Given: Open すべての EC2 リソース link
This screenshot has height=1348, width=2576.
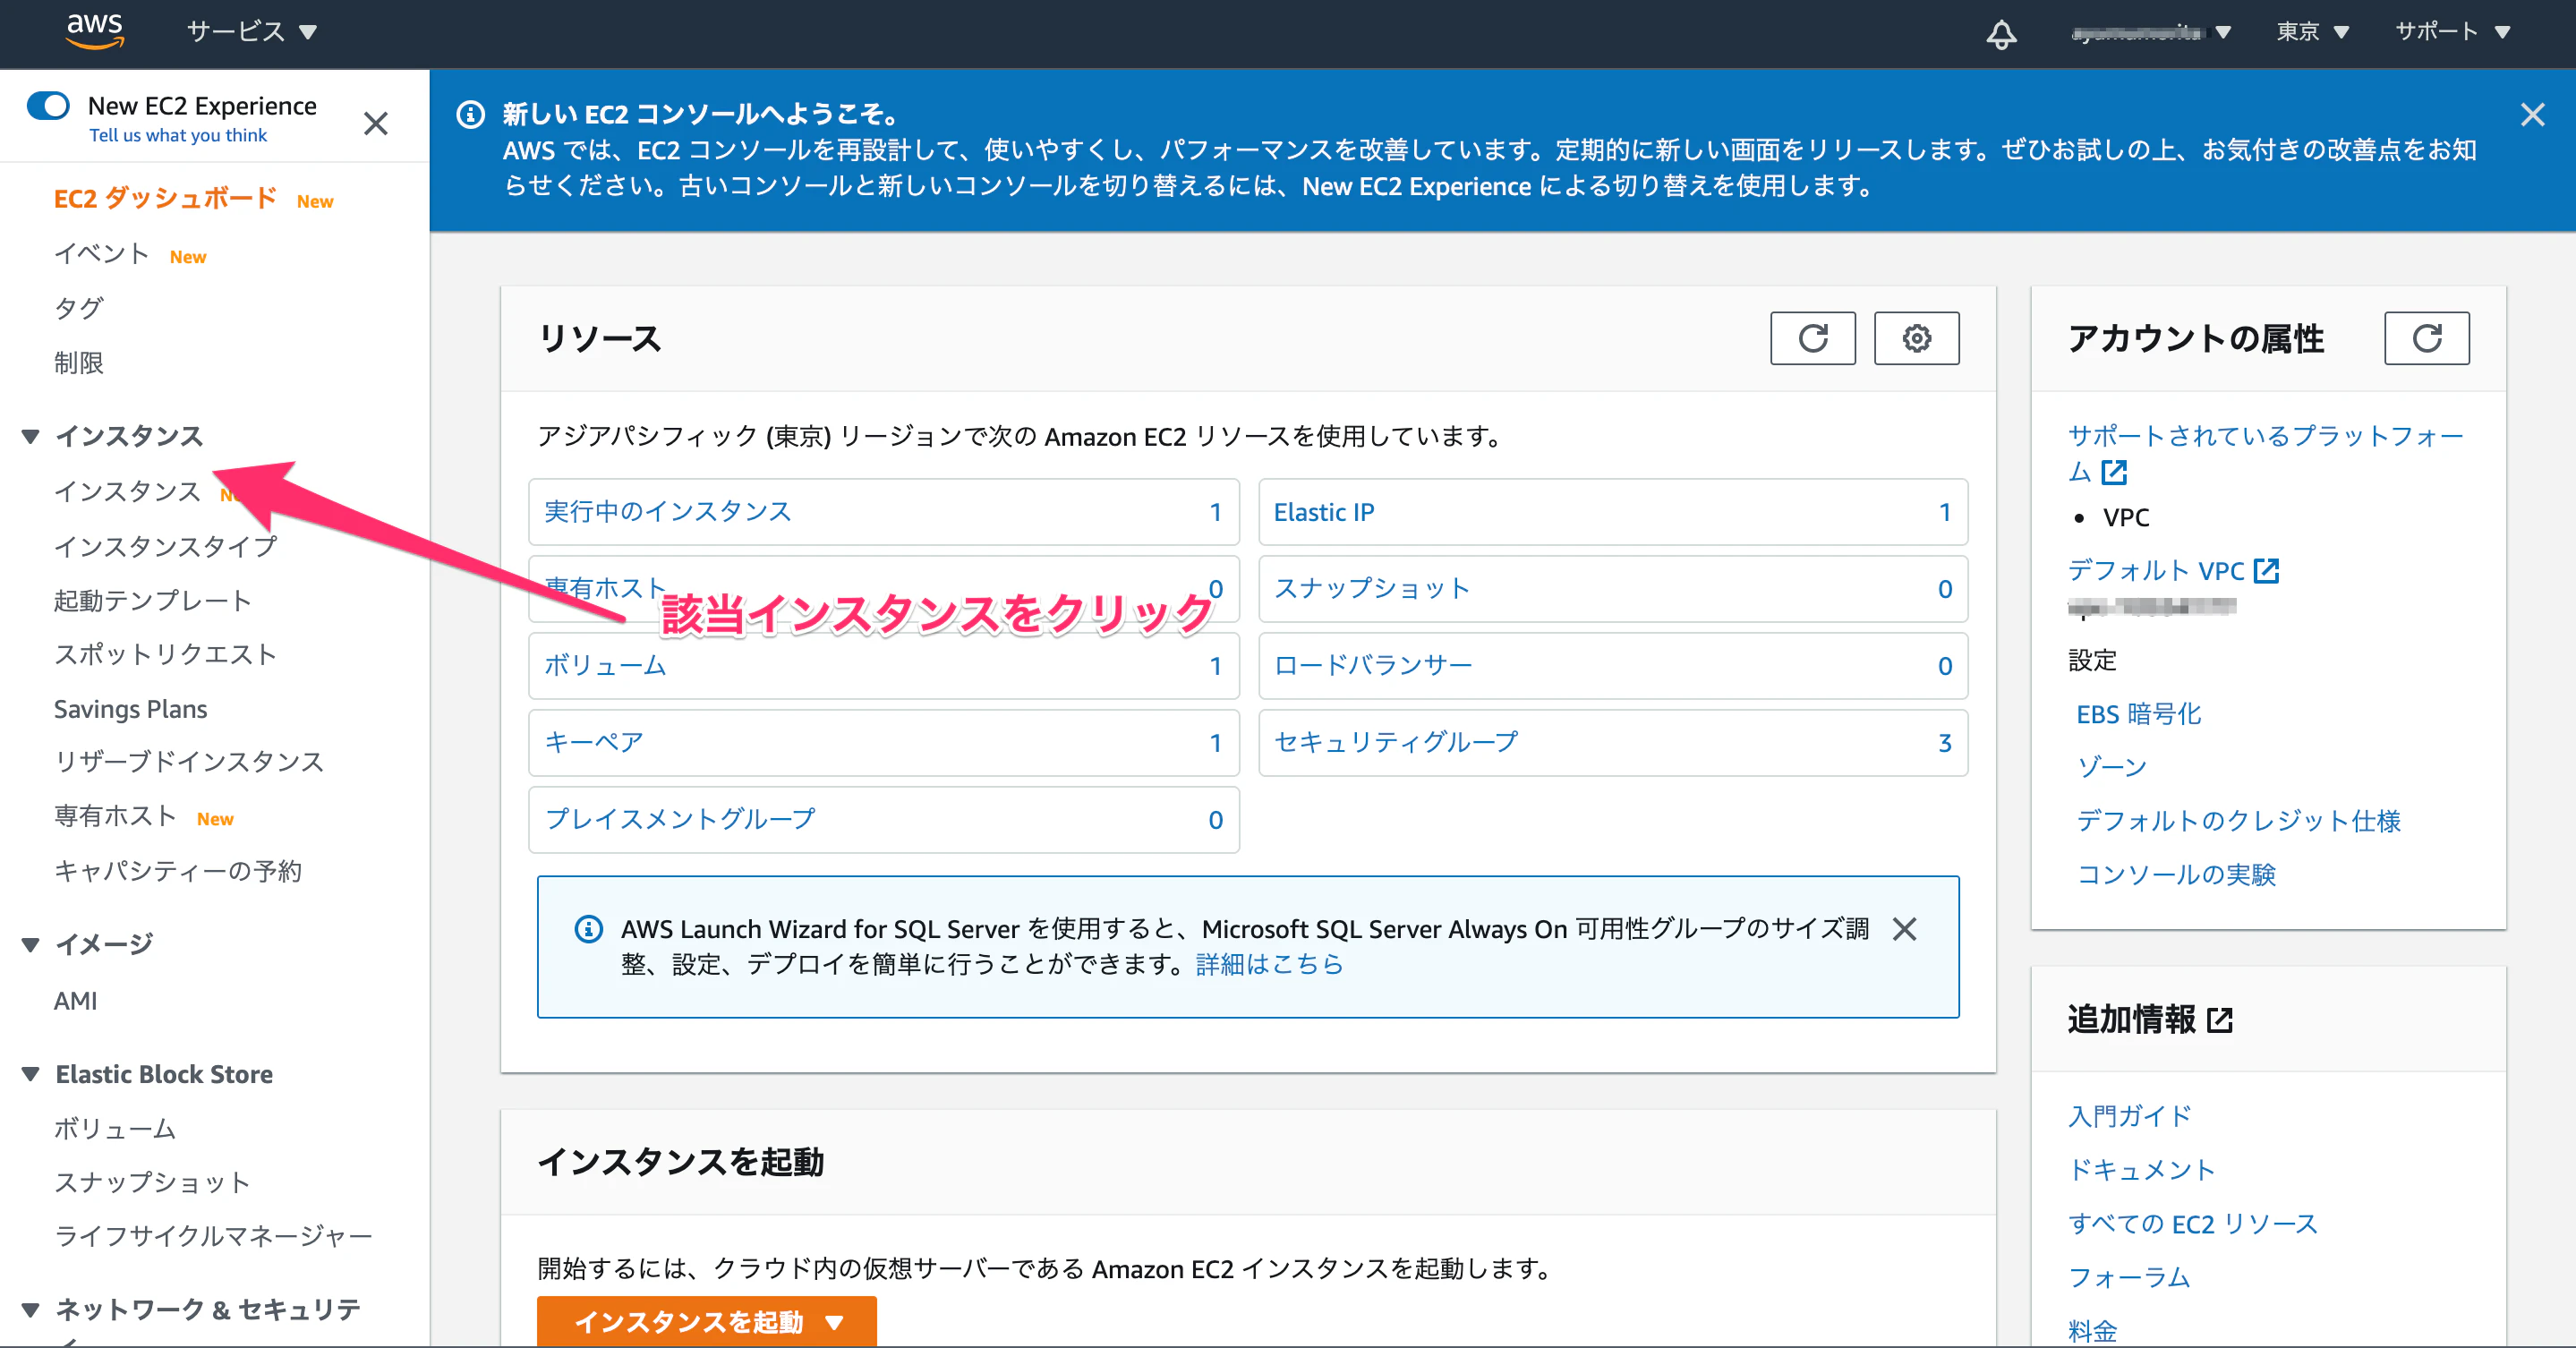Looking at the screenshot, I should click(x=2192, y=1224).
